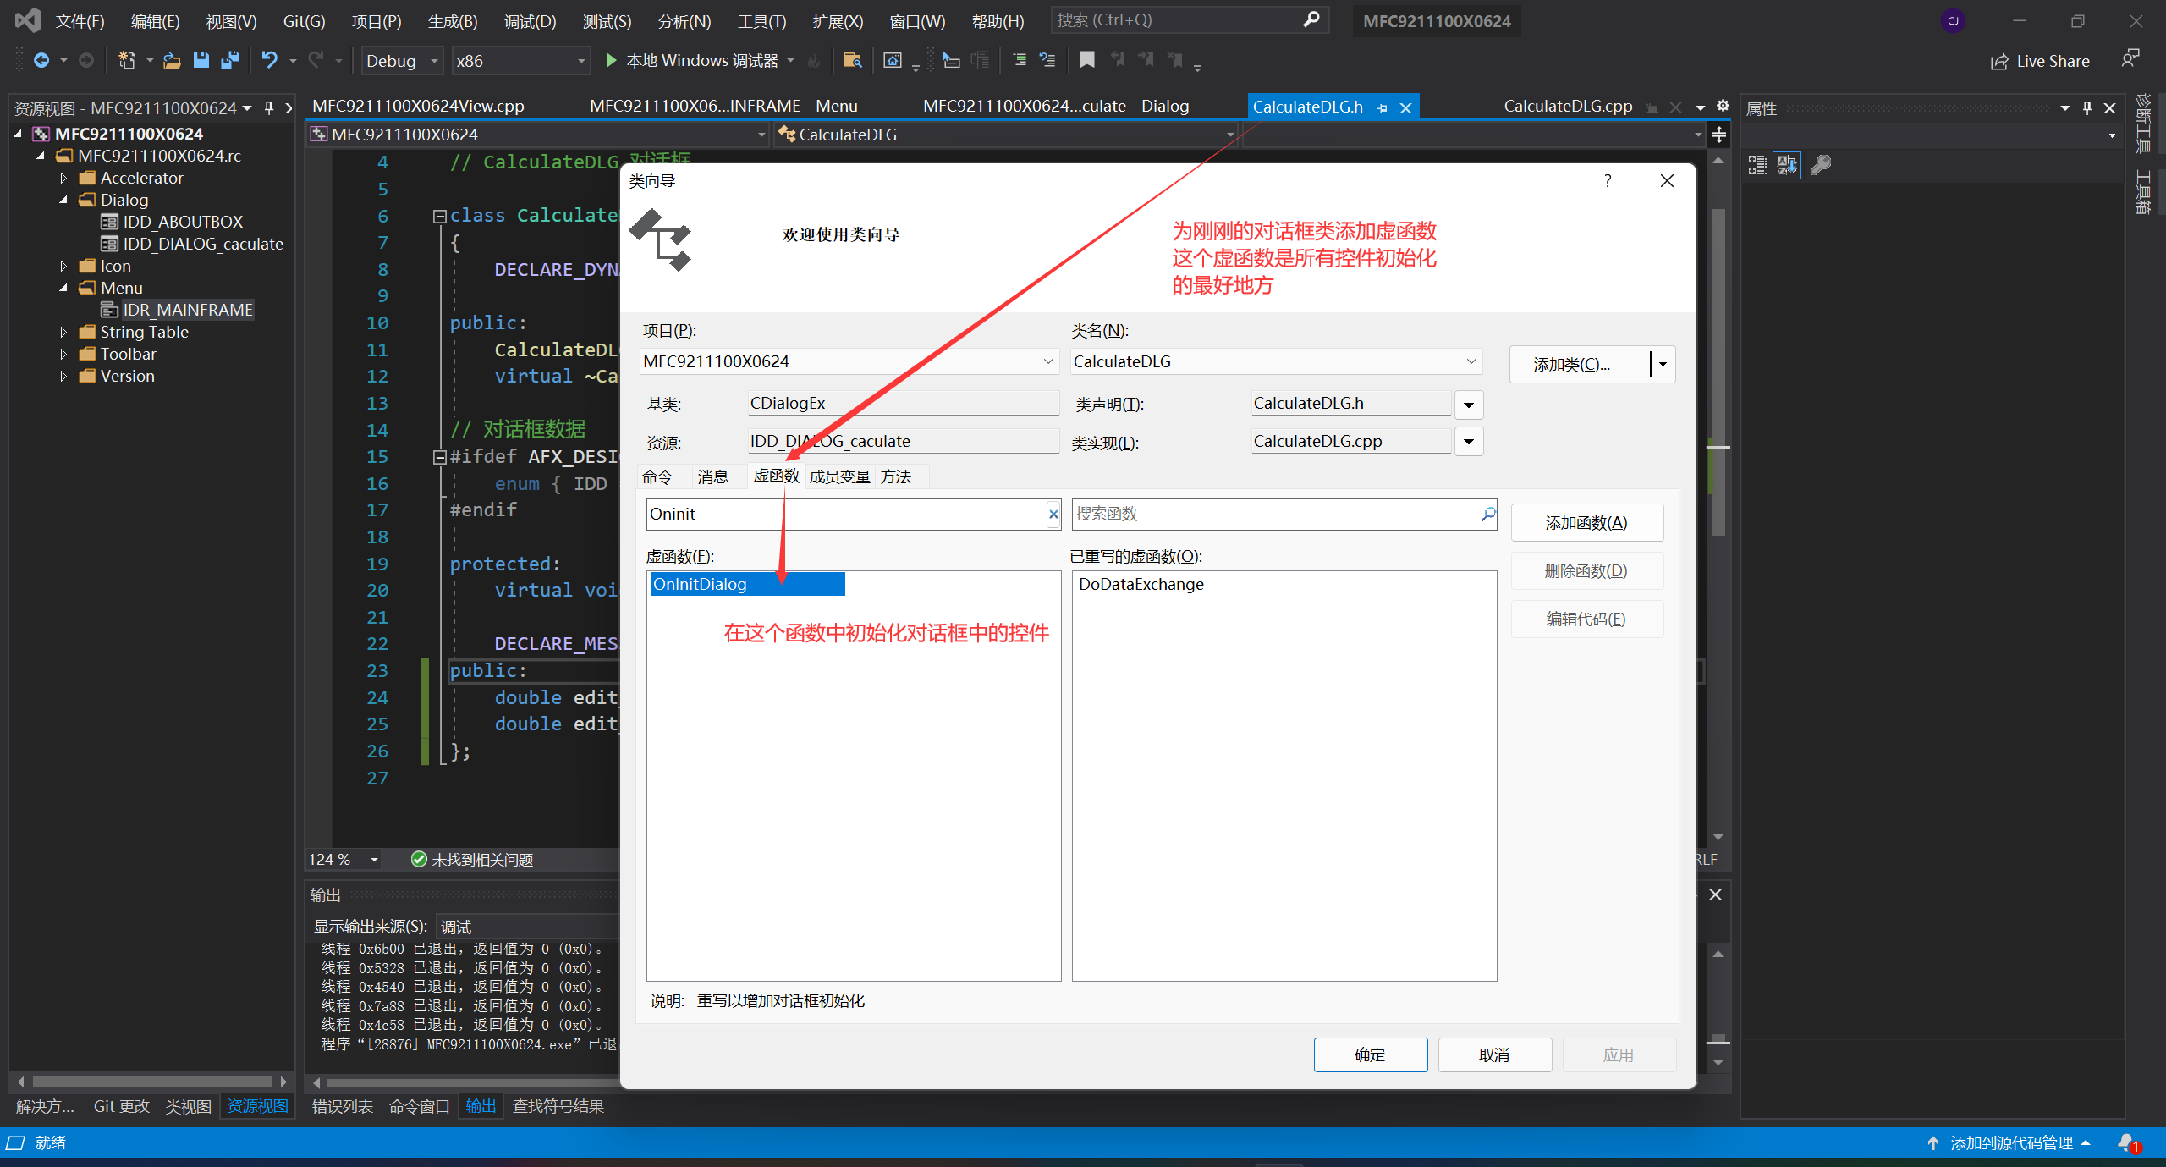Switch to the 成员变量 tab
Screen dimensions: 2166x1167
click(839, 476)
